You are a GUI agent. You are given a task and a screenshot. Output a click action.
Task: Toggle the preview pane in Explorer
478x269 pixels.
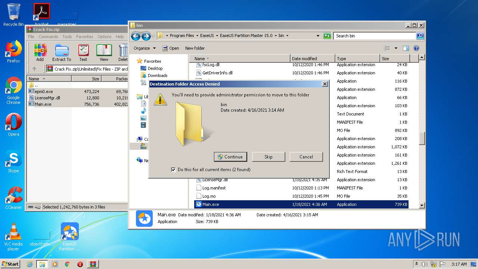[406, 48]
